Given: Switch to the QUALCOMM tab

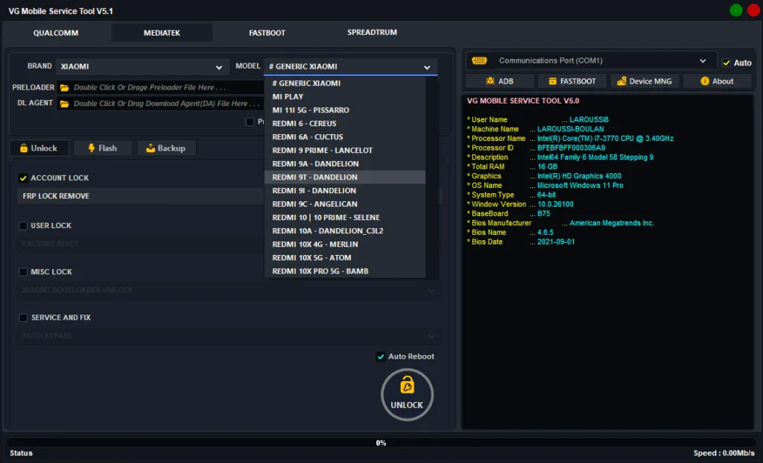Looking at the screenshot, I should pos(56,33).
